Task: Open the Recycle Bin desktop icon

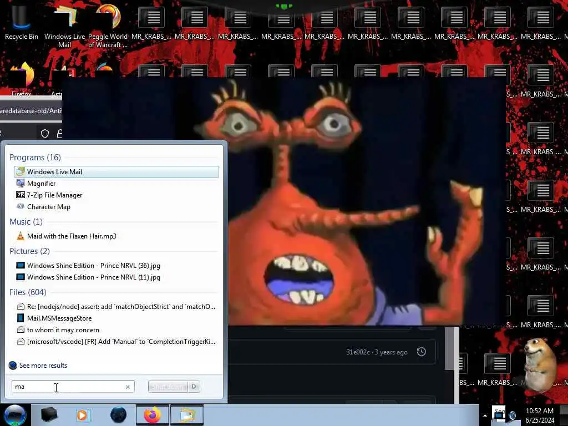Action: coord(21,22)
